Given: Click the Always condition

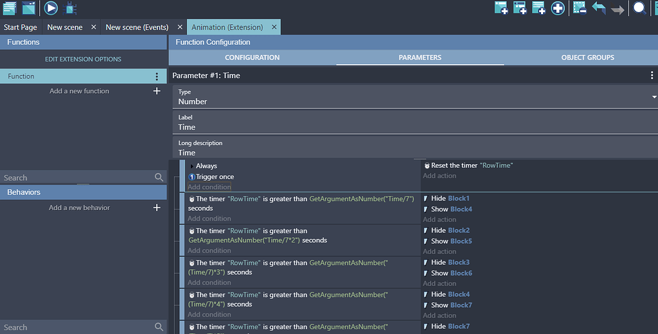Looking at the screenshot, I should click(x=206, y=166).
